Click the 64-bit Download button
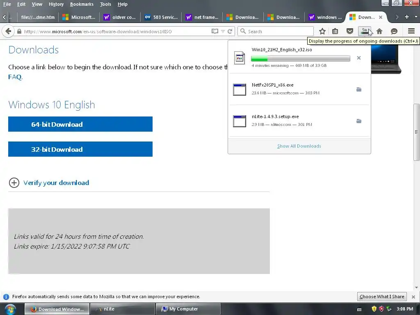The height and width of the screenshot is (315, 420). pos(80,124)
